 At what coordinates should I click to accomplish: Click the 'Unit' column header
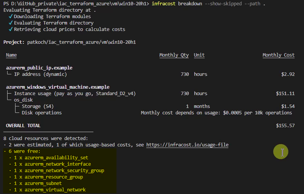199,55
